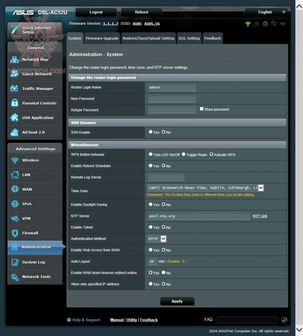Click the NTP Server input field
The image size is (303, 336).
click(x=199, y=216)
